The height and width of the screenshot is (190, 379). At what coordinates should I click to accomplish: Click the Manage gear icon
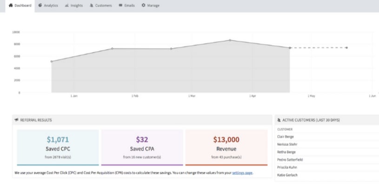point(143,6)
